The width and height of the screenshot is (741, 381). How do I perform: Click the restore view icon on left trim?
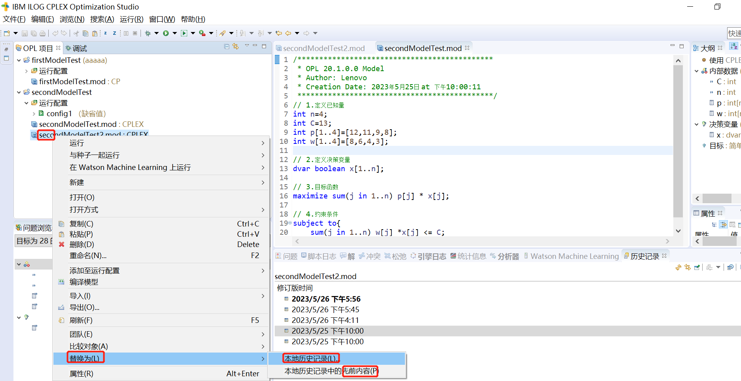pos(6,49)
